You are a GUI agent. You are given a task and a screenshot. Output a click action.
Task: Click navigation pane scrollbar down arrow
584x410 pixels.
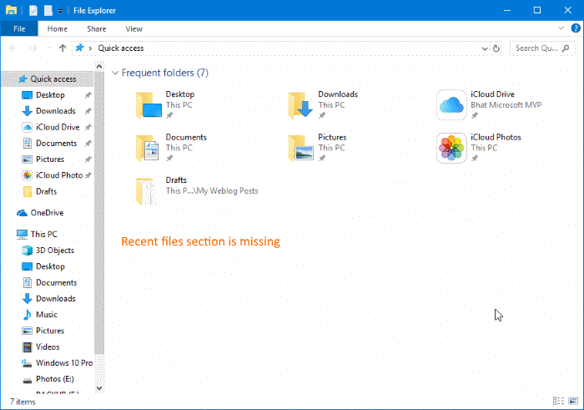pyautogui.click(x=99, y=387)
